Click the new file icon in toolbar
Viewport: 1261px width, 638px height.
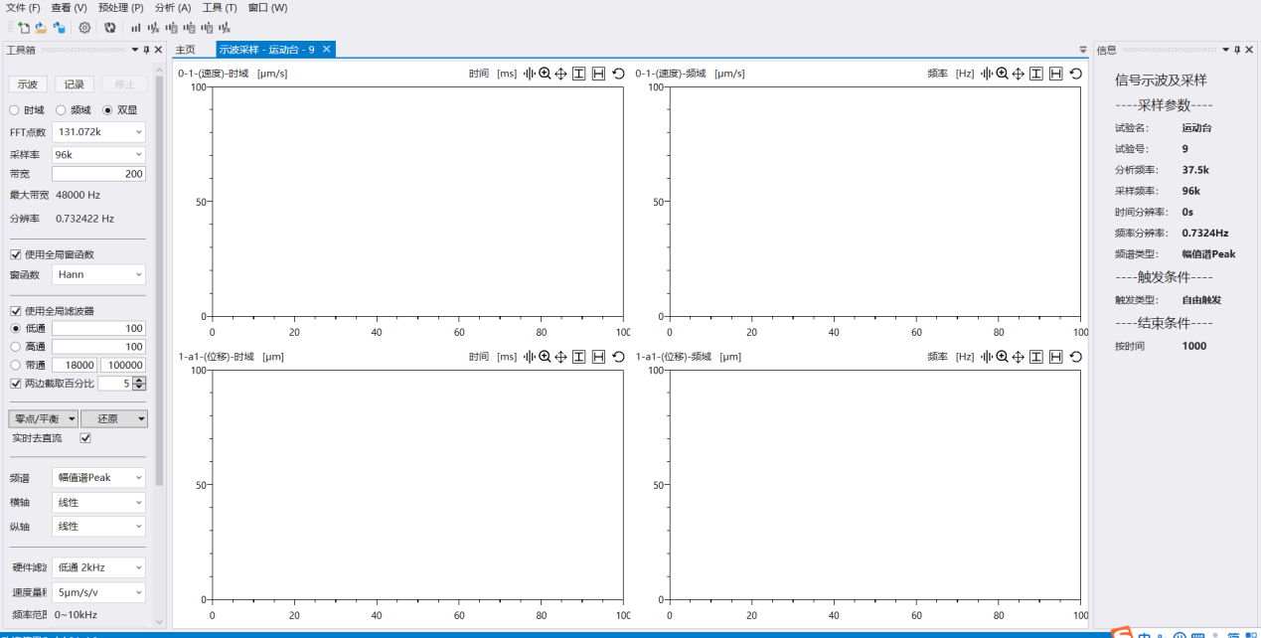click(23, 28)
